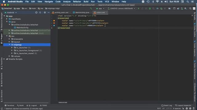Open SDK Manager icon in toolbar
The width and height of the screenshot is (197, 110).
click(186, 9)
